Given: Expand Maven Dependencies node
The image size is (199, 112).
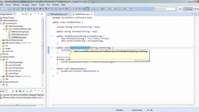Looking at the screenshot, I should [x=1, y=40].
